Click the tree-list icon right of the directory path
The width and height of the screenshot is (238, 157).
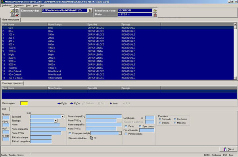90,10
